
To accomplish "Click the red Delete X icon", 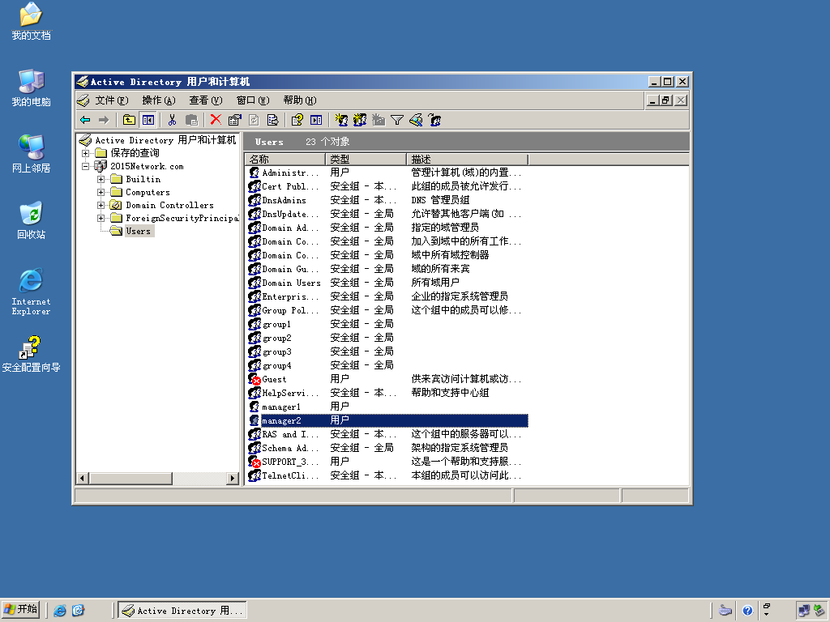I will [x=216, y=120].
